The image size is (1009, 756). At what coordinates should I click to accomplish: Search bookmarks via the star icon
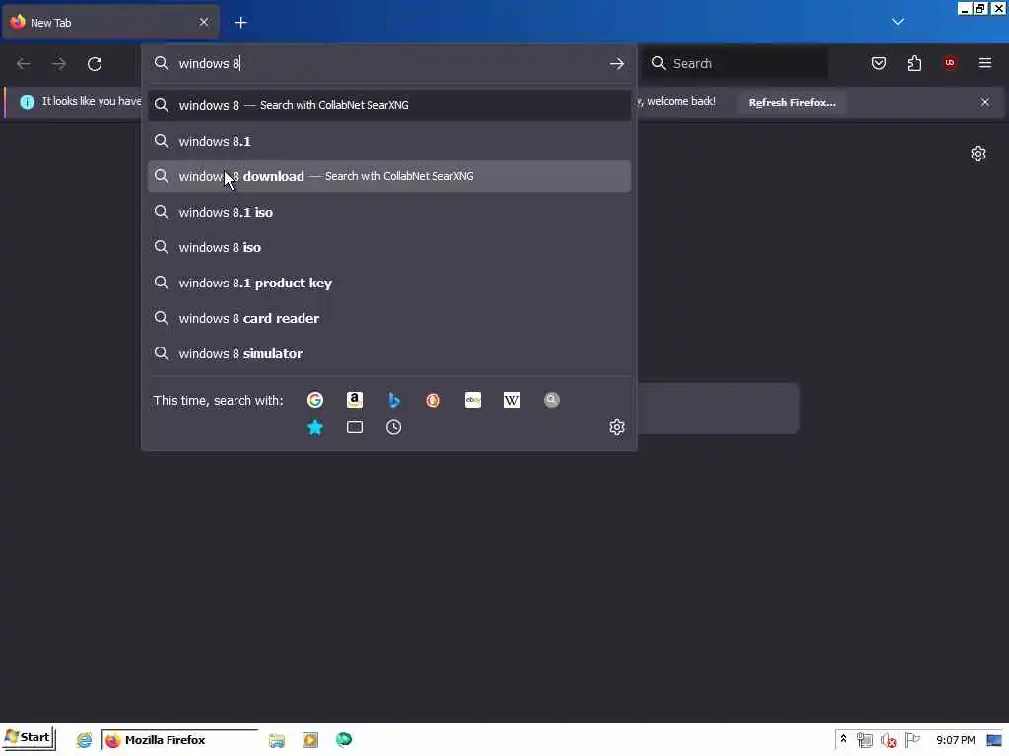point(314,427)
